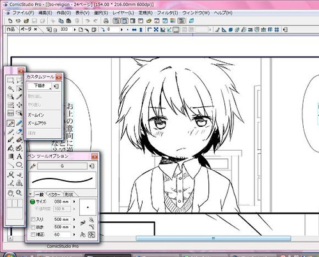This screenshot has width=319, height=257.
Task: Pick the Gradient tool in toolbox
Action: point(11,156)
